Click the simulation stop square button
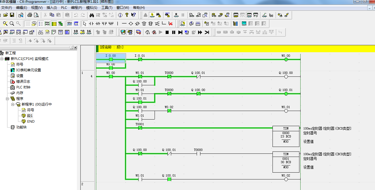 point(167,32)
